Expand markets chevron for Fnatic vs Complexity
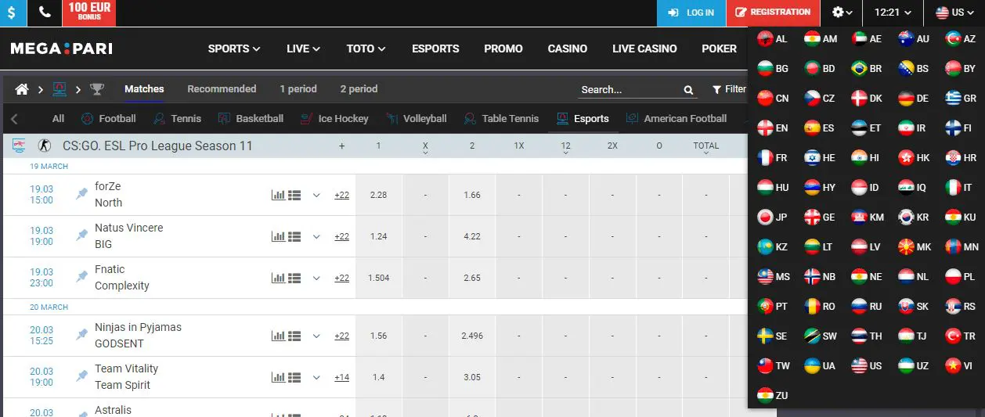985x417 pixels. tap(316, 278)
